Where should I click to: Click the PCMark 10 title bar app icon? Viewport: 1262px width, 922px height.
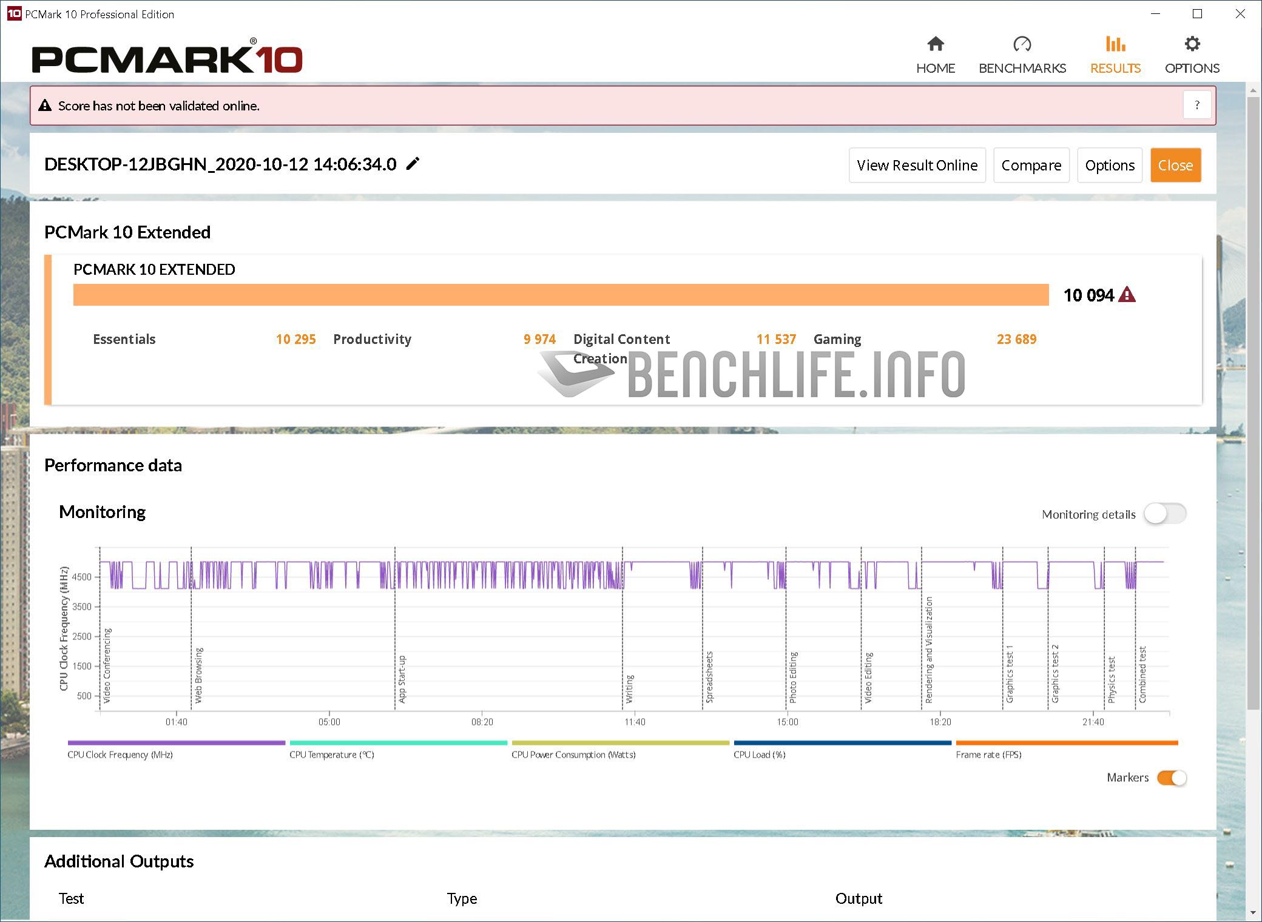13,13
